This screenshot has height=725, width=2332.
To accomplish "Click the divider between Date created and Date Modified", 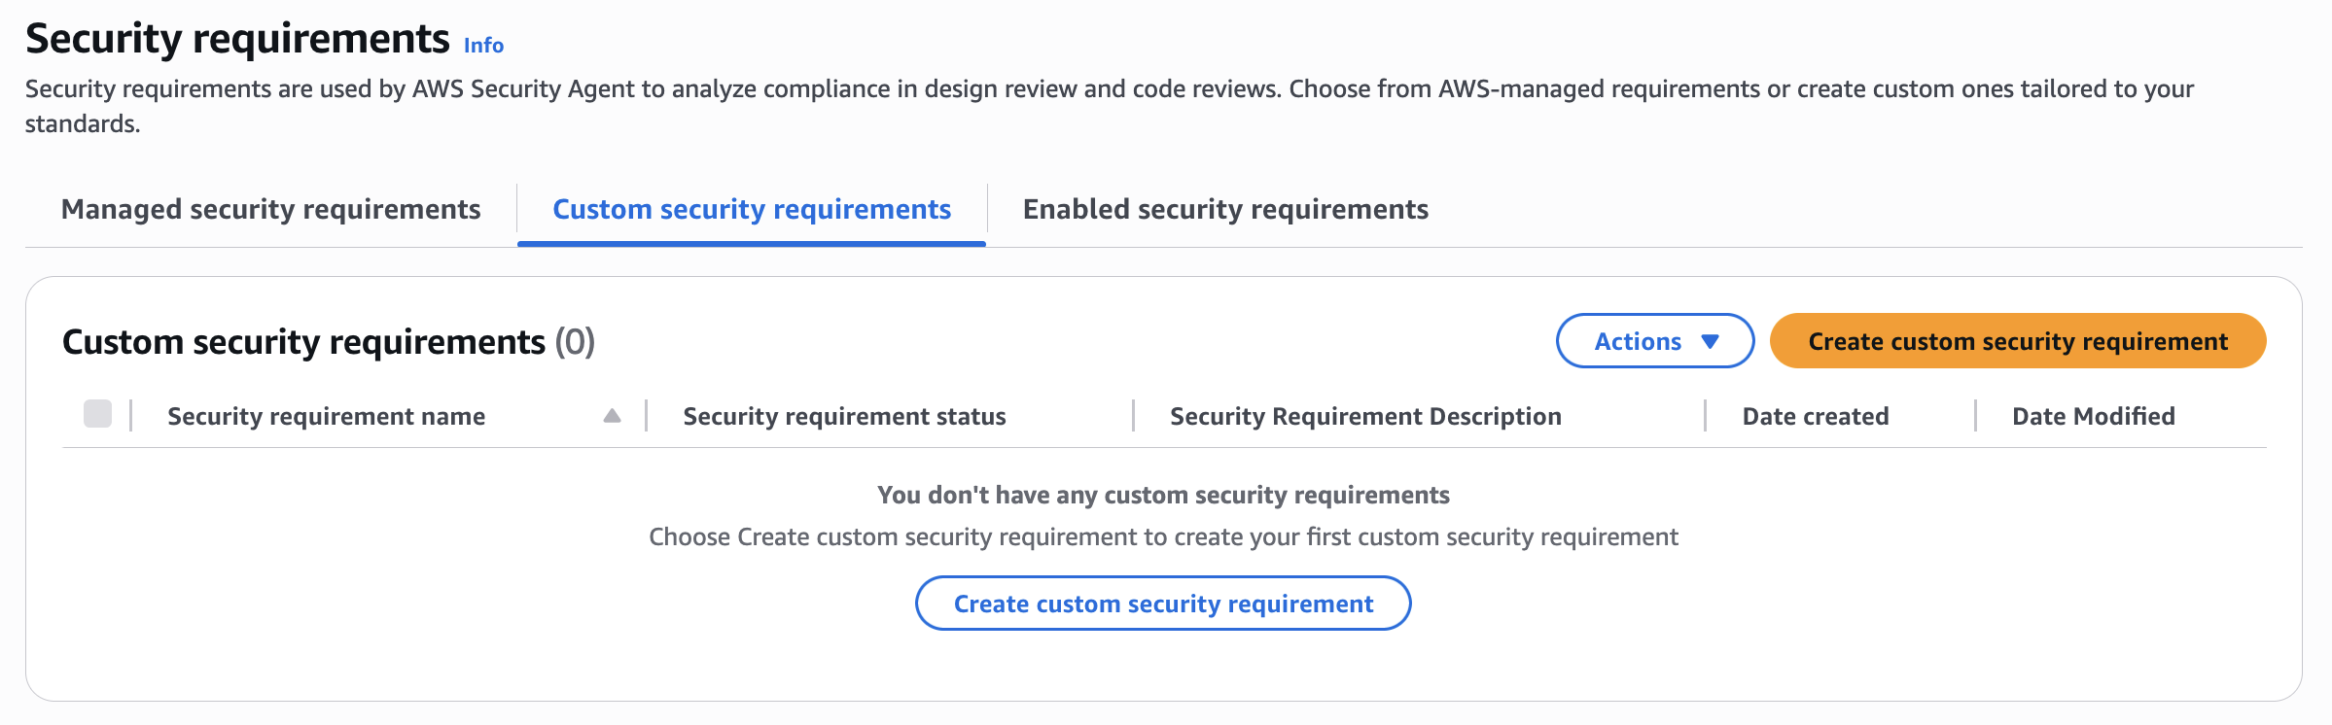I will (x=1976, y=416).
